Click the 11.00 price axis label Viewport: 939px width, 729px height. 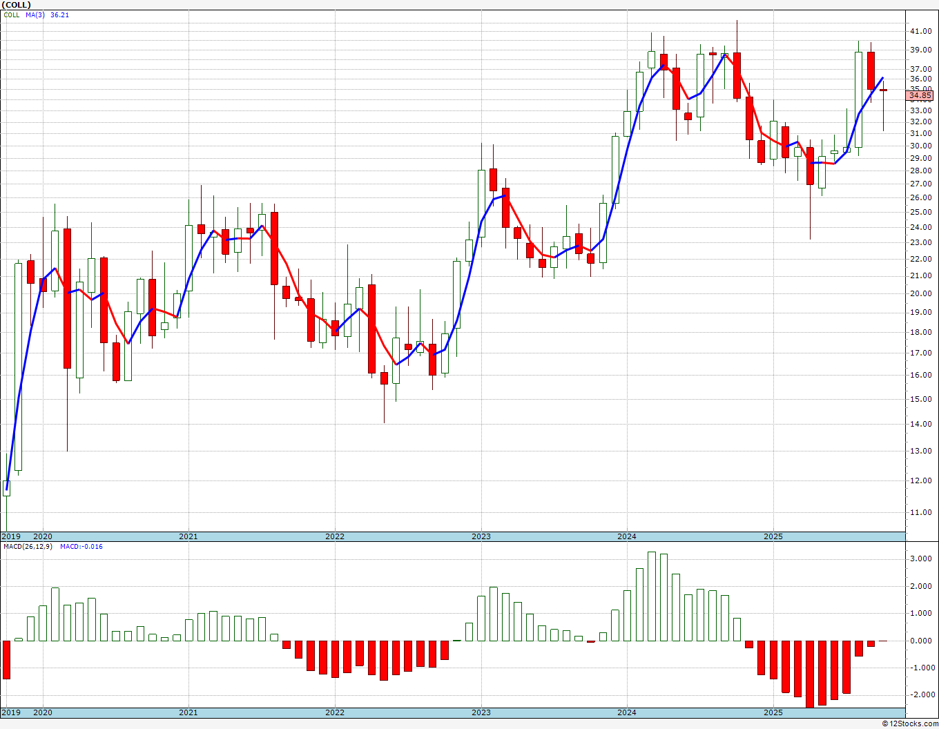pyautogui.click(x=920, y=512)
